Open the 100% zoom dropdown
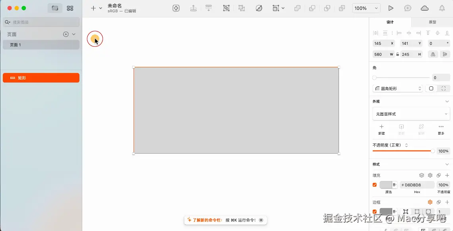Viewport: 453px width, 231px height. click(366, 8)
